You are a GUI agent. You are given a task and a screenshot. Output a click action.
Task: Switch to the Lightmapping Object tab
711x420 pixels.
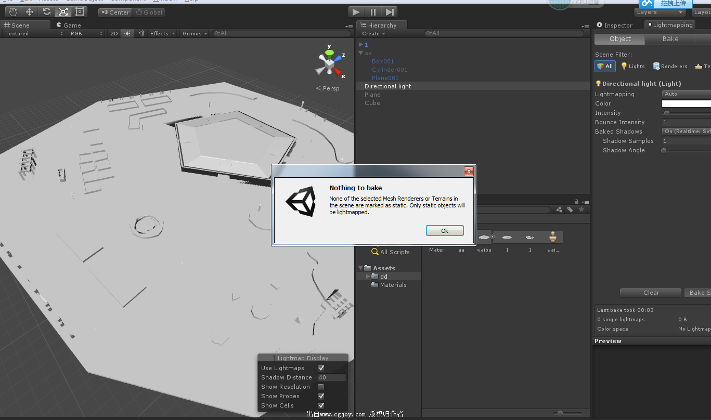(620, 39)
